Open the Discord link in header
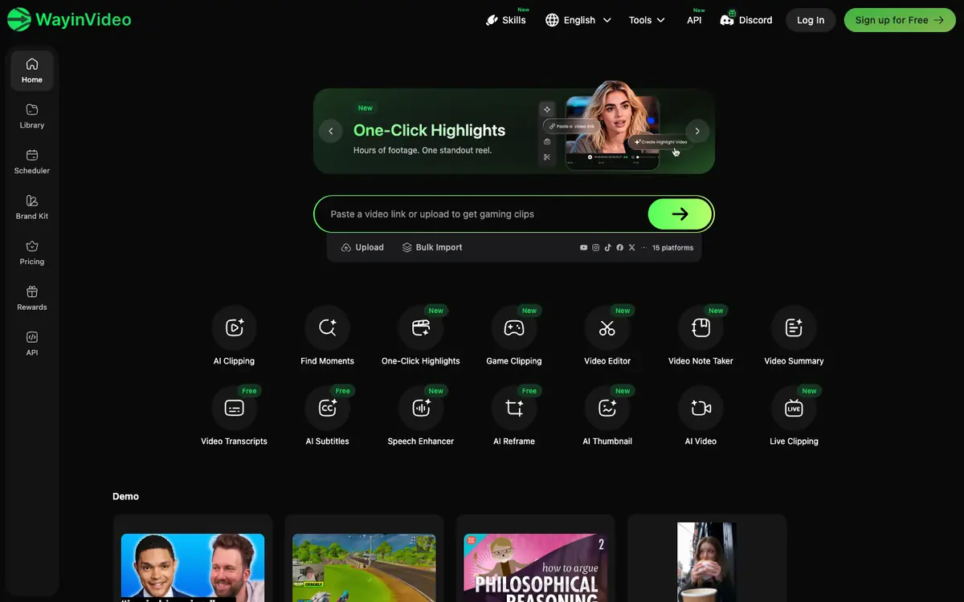 coord(746,20)
